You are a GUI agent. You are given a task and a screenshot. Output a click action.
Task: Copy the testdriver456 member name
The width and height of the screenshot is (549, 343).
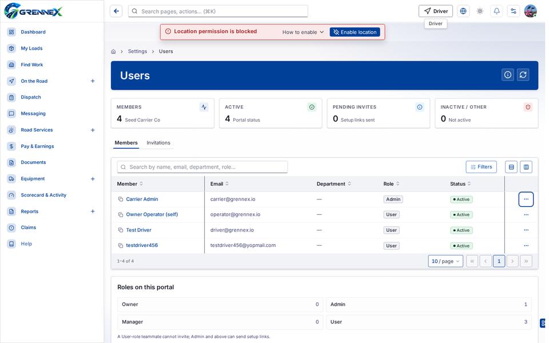point(121,246)
